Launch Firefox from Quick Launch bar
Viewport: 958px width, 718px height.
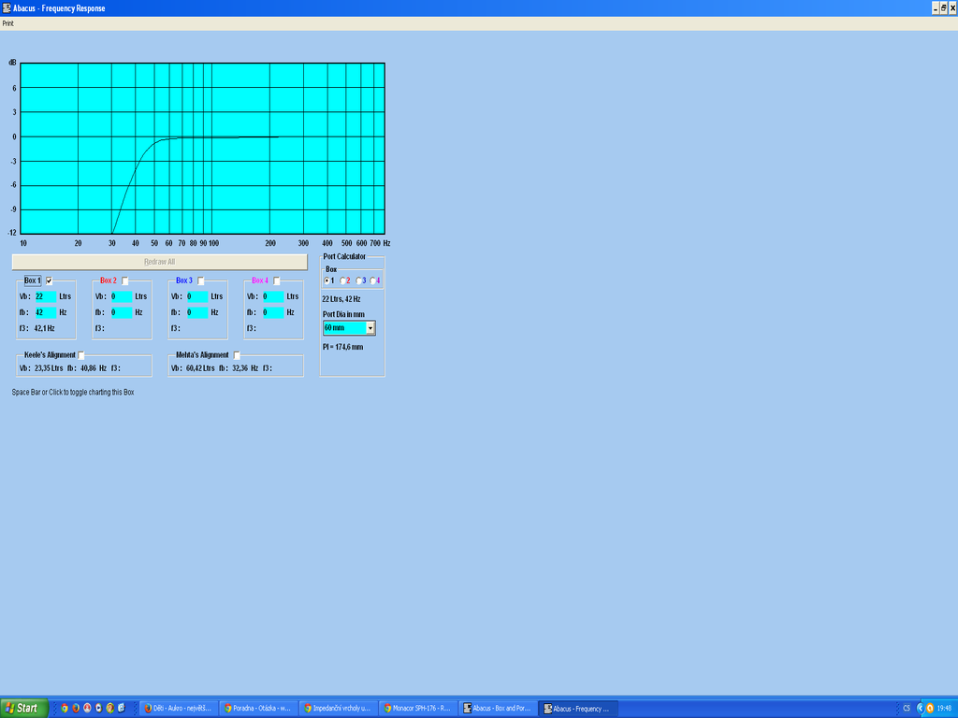pyautogui.click(x=76, y=709)
